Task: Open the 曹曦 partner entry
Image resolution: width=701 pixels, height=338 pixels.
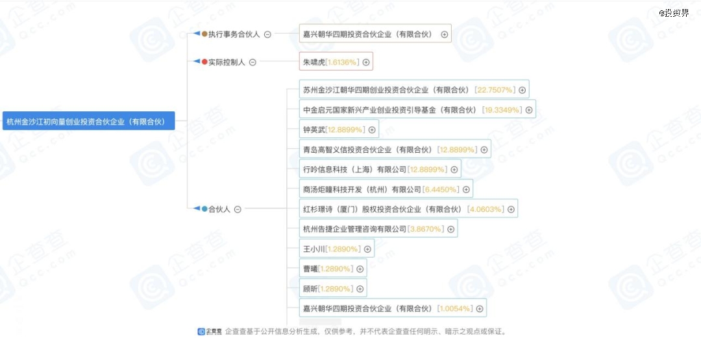Action: click(310, 269)
